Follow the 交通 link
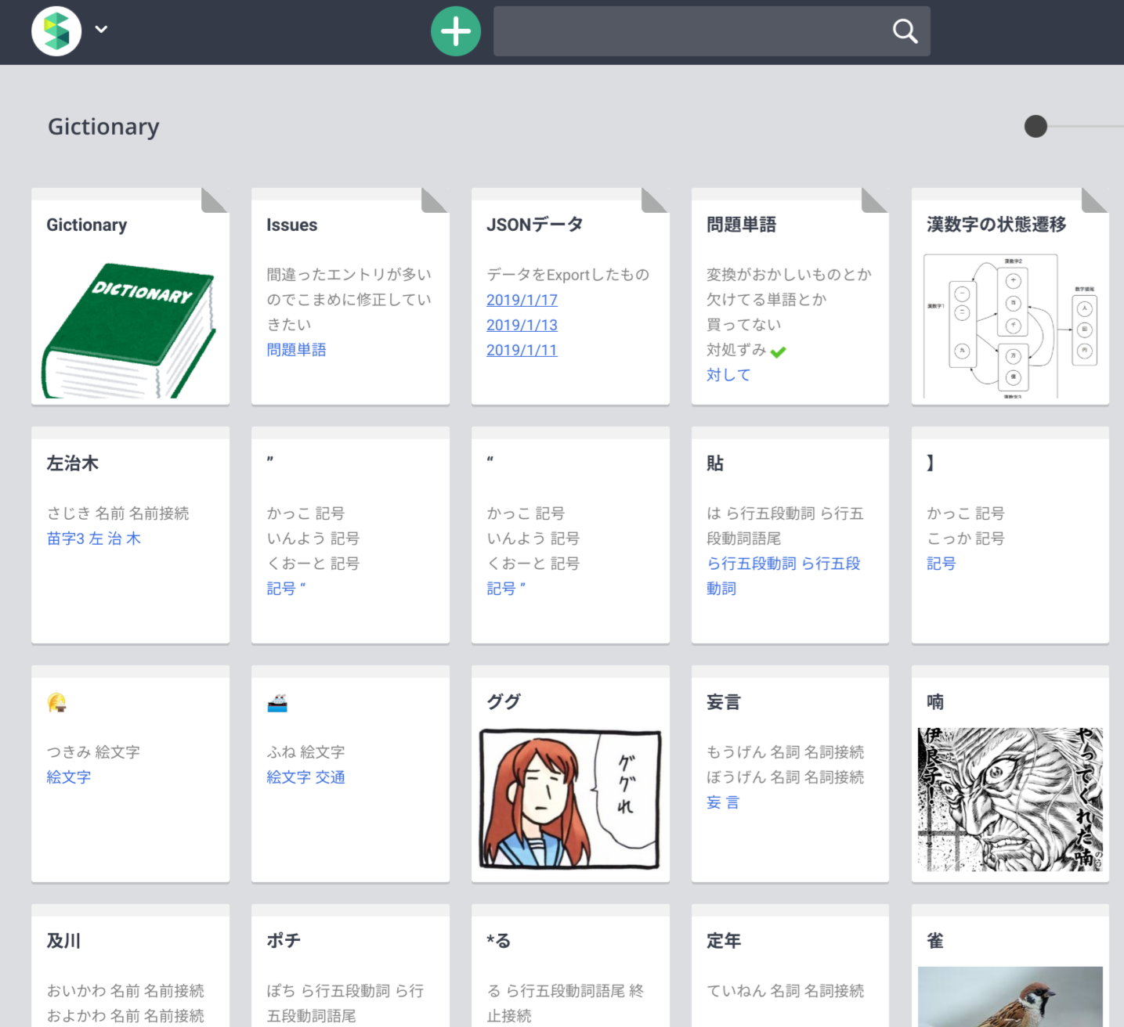The width and height of the screenshot is (1124, 1027). coord(331,777)
